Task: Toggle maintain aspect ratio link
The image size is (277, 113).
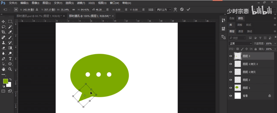Action: tap(74, 10)
